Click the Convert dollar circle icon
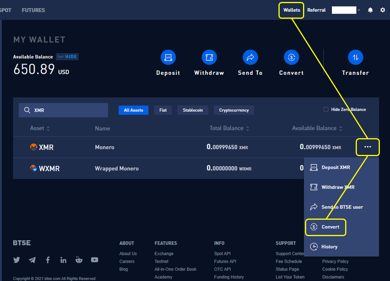This screenshot has height=281, width=390. pos(291,57)
